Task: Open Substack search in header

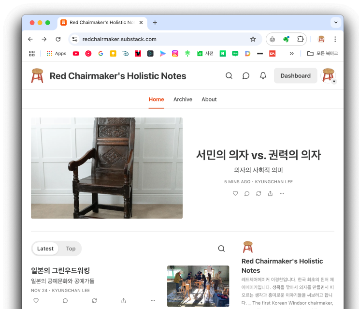Action: [x=229, y=75]
